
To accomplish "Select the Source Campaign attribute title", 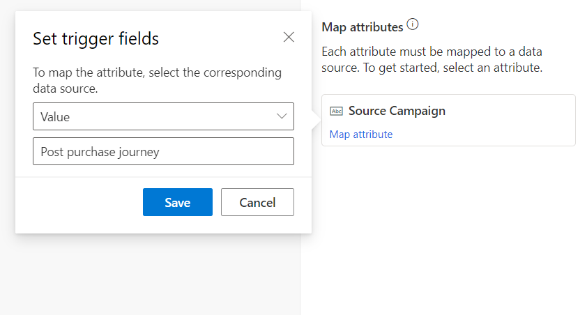I will pyautogui.click(x=397, y=111).
